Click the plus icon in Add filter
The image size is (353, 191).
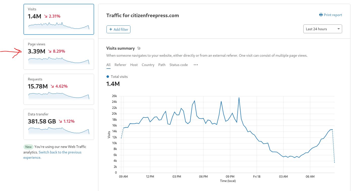coord(111,29)
